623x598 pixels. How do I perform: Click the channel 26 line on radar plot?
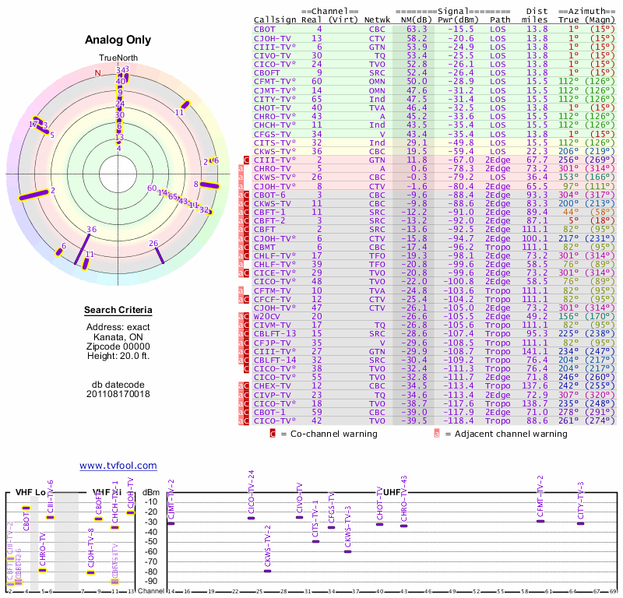coord(157,253)
